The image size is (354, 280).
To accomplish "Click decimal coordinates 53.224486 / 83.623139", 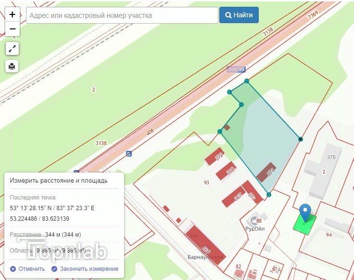I will click(39, 219).
